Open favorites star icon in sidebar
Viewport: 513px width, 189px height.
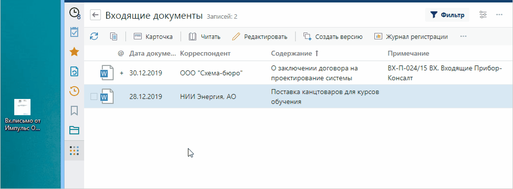click(75, 51)
